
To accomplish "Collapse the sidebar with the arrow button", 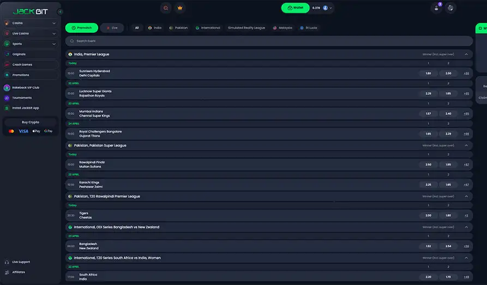I will pyautogui.click(x=60, y=12).
